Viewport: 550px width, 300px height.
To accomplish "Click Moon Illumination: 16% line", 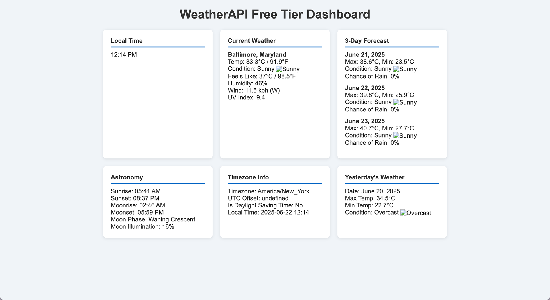I will [142, 227].
